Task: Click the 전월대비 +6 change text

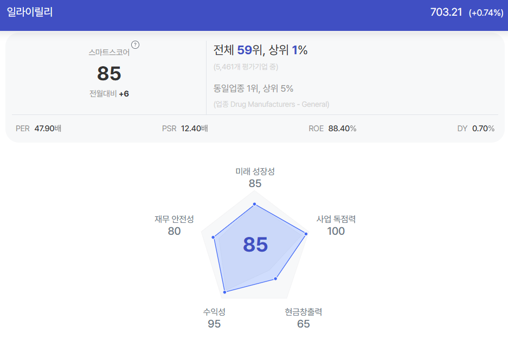Action: [x=109, y=94]
